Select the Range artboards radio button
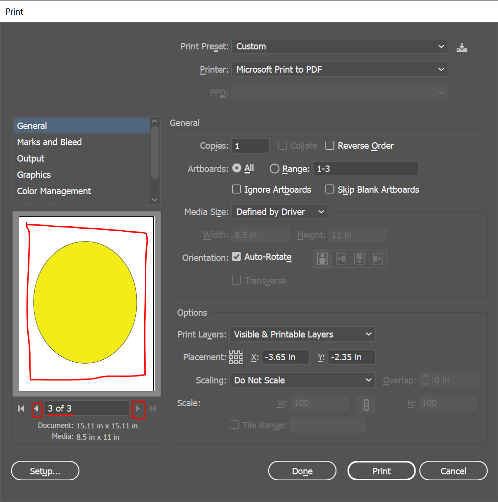This screenshot has width=498, height=502. point(275,168)
